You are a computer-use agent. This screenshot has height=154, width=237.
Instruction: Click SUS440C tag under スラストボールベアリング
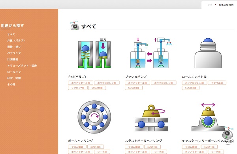point(152,147)
